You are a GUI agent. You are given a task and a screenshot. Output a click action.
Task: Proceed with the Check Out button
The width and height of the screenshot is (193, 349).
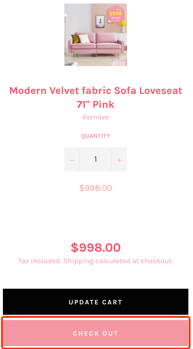pos(96,333)
